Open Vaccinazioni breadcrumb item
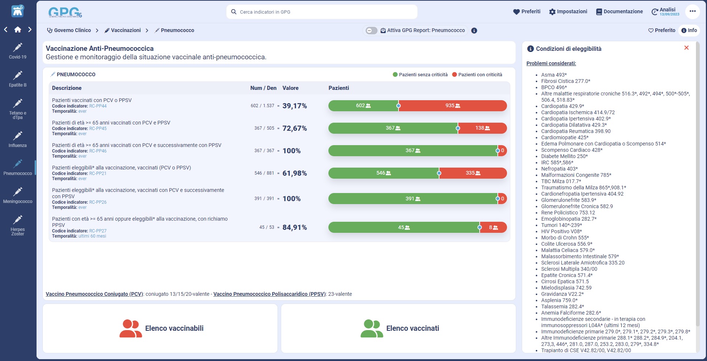 click(123, 31)
